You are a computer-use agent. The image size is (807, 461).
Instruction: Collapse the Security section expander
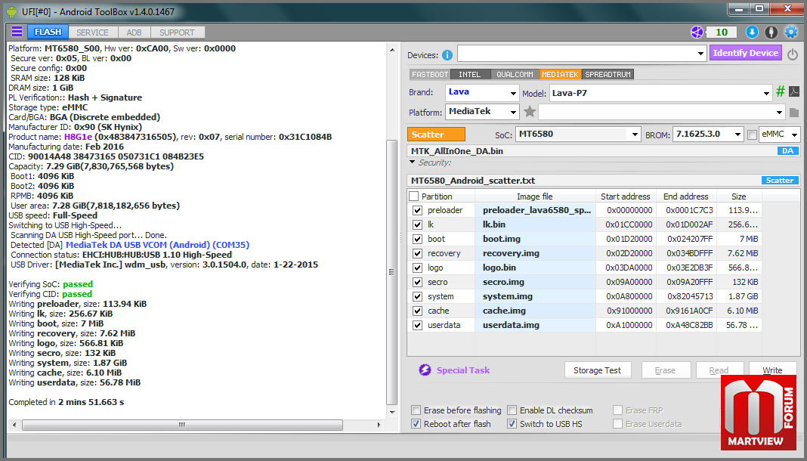point(412,162)
